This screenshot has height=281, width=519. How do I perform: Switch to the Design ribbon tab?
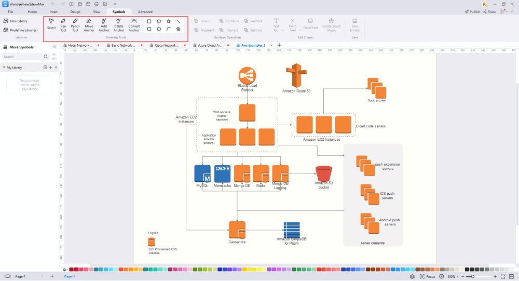pyautogui.click(x=75, y=12)
